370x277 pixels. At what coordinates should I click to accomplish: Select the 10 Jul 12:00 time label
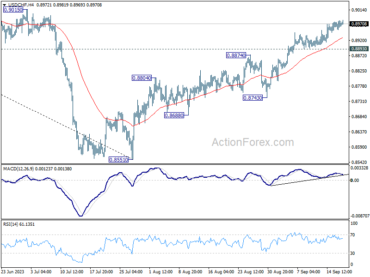click(x=72, y=271)
